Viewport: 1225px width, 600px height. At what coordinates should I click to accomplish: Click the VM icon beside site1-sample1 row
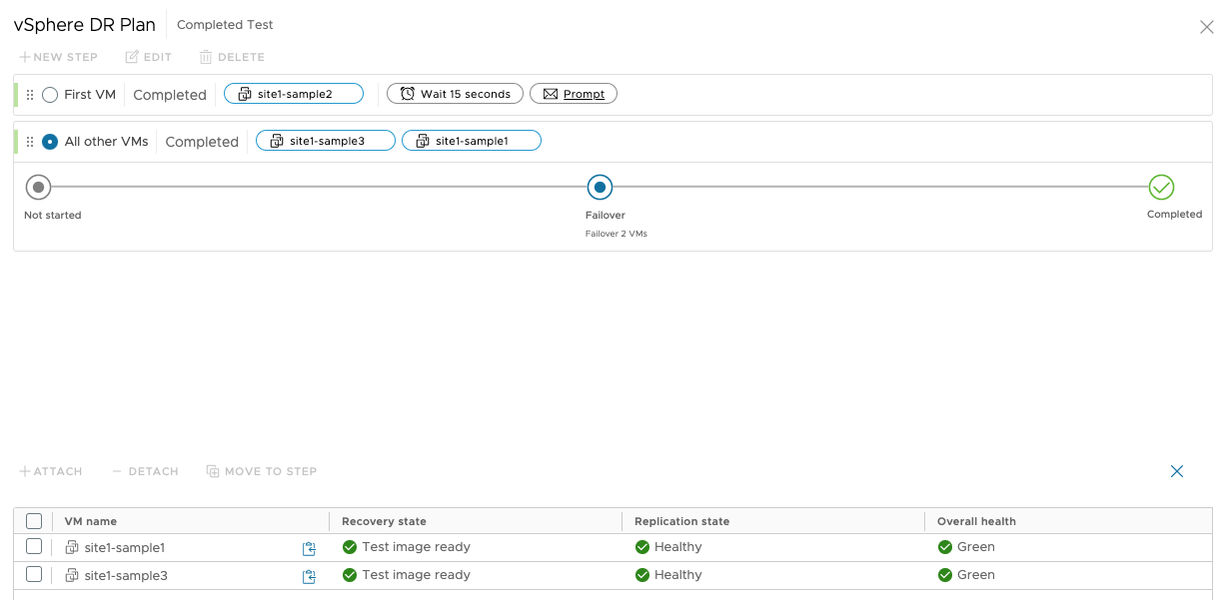tap(72, 547)
